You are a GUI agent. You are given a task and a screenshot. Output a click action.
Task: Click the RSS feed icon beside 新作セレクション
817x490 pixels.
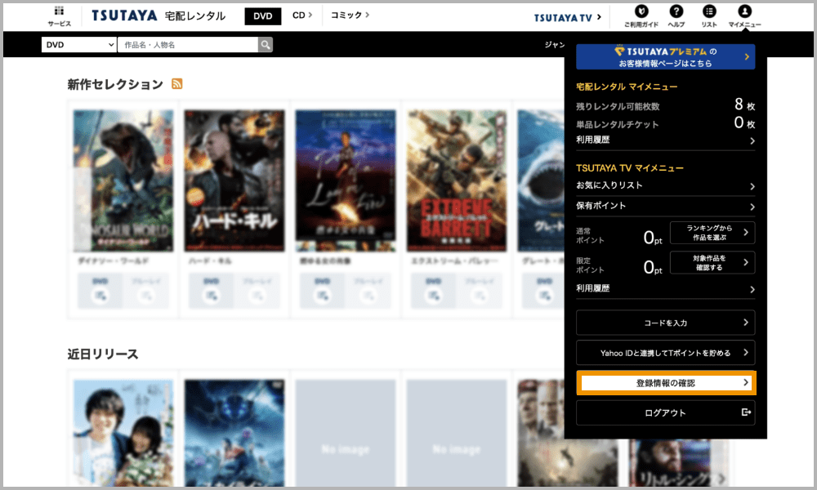coord(176,84)
